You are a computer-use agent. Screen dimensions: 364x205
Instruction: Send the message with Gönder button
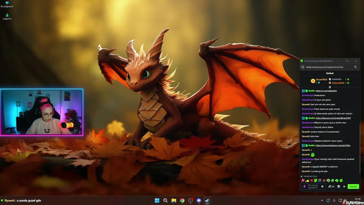(x=353, y=186)
